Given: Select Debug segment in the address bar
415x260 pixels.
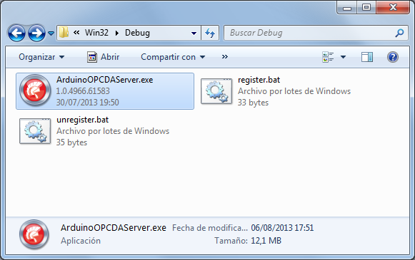Looking at the screenshot, I should click(x=137, y=33).
